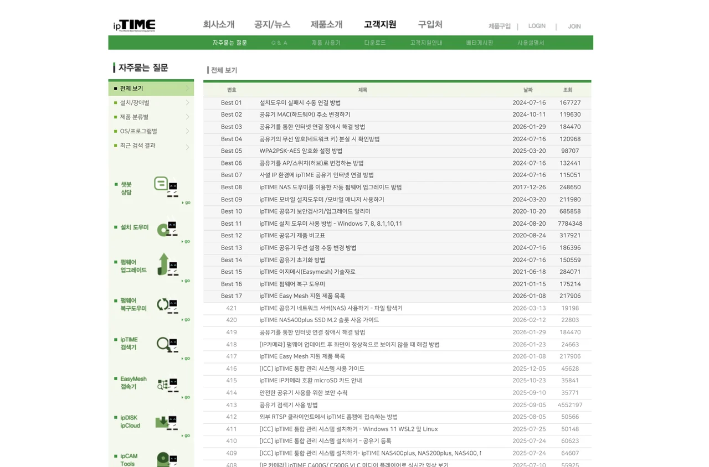
Task: Open the 사용설명서 submenu tab
Action: pyautogui.click(x=531, y=43)
